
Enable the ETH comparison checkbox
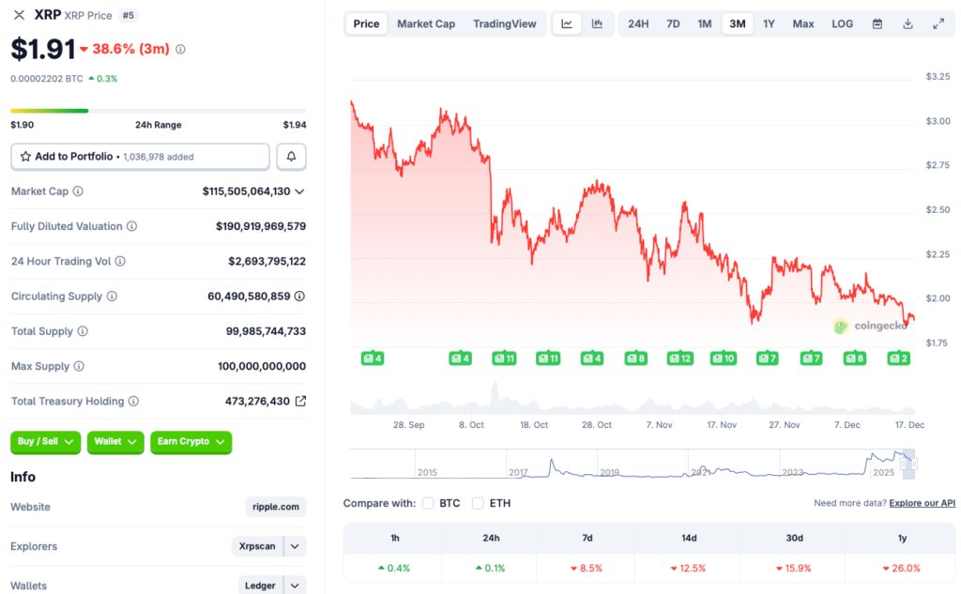pyautogui.click(x=479, y=503)
